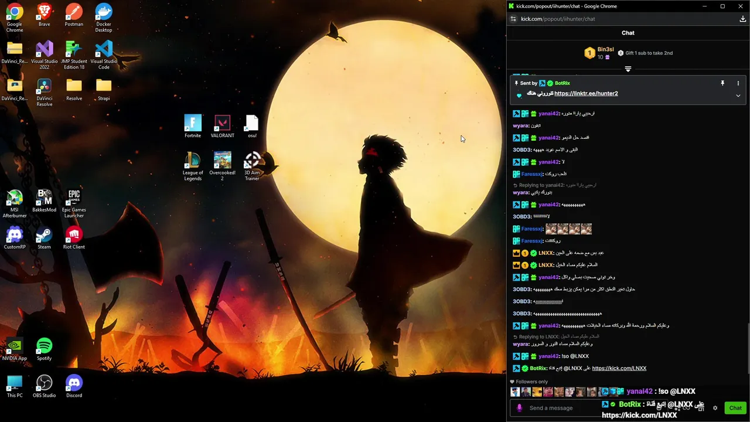The height and width of the screenshot is (422, 750).
Task: Select the Epic Games Launcher icon
Action: click(x=74, y=203)
